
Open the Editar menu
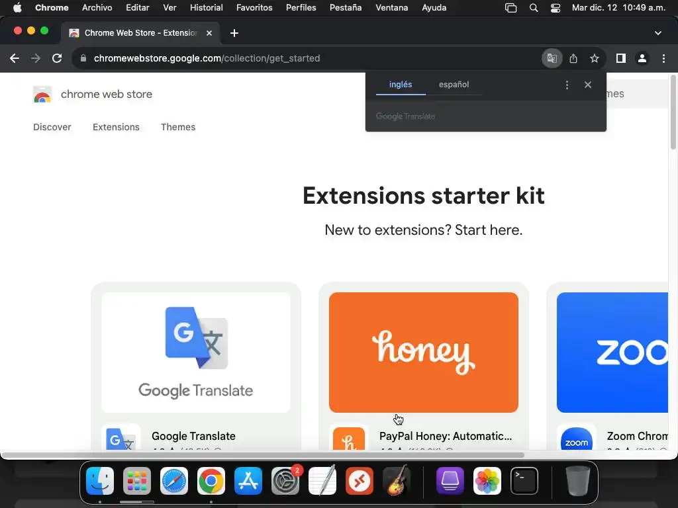[138, 8]
